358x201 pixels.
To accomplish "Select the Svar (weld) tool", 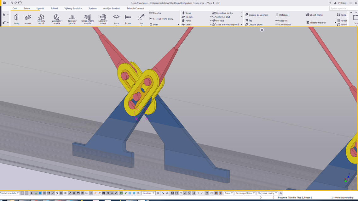I will (x=141, y=19).
